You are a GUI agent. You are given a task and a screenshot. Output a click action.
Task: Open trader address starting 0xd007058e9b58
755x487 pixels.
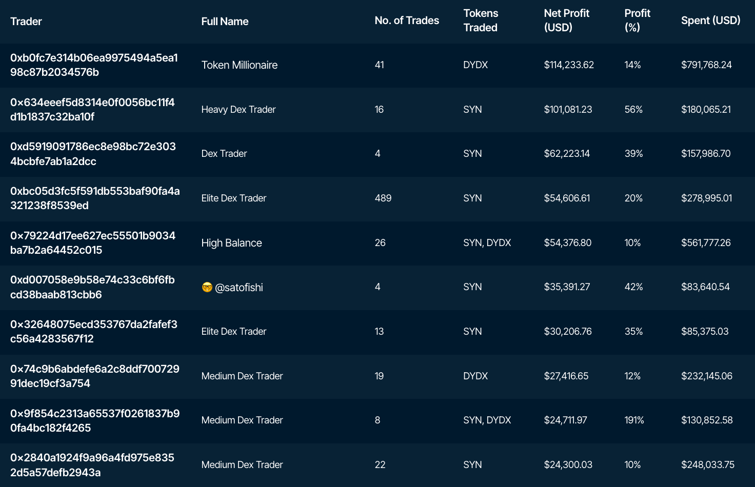92,287
